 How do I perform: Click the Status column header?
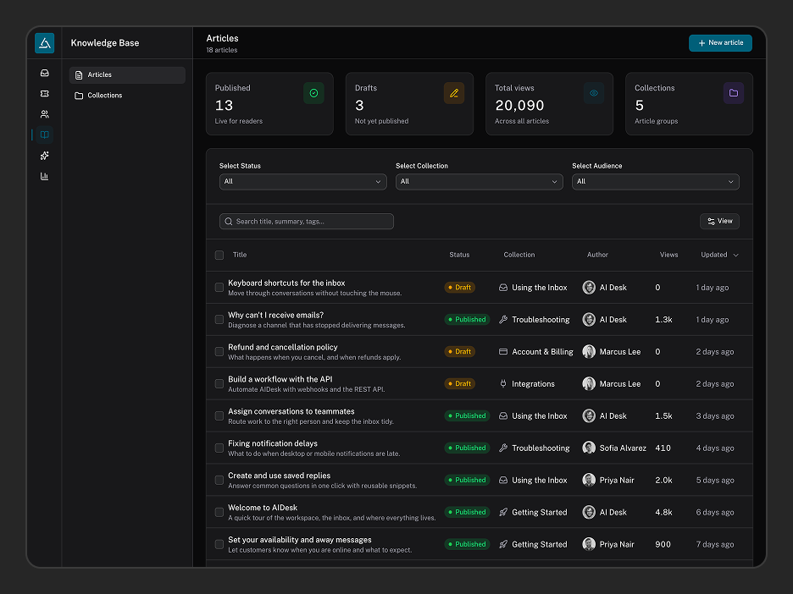[459, 255]
